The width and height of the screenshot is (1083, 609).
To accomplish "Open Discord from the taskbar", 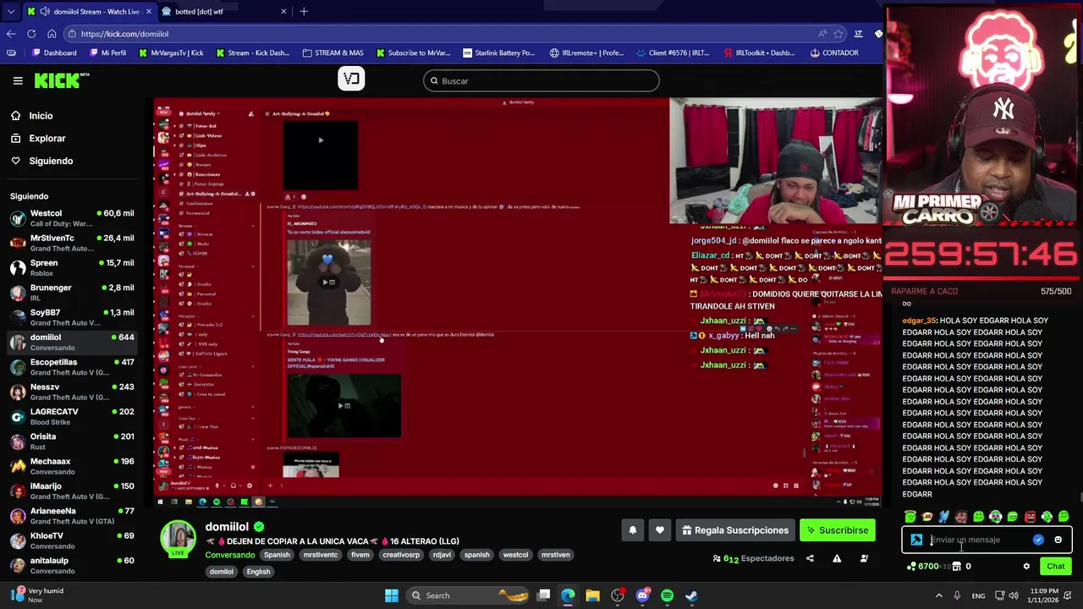I will tap(642, 595).
